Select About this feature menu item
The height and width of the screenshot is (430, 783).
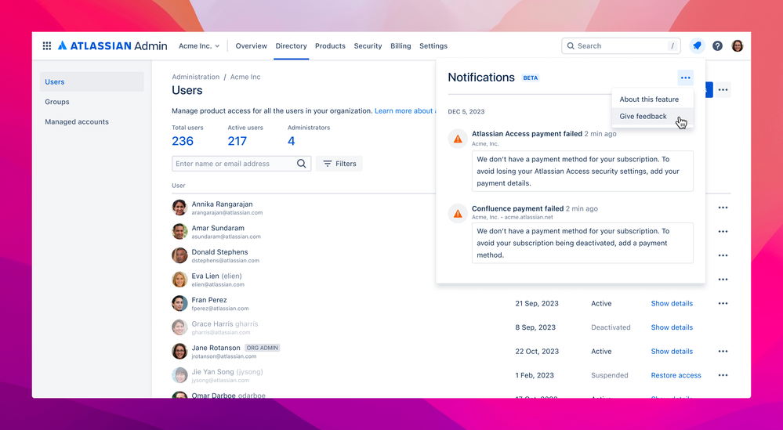click(x=652, y=99)
